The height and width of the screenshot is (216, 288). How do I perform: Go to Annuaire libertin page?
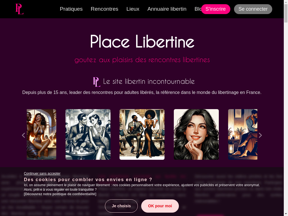[167, 9]
